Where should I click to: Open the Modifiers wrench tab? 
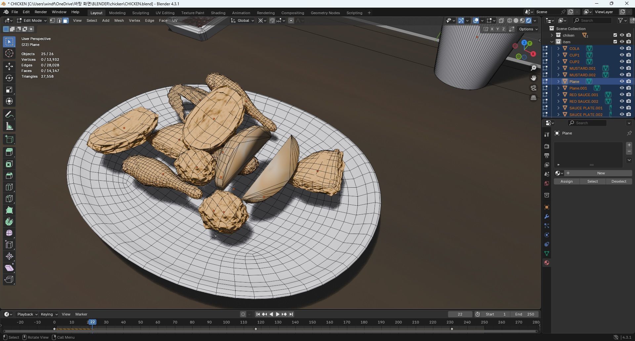click(547, 216)
